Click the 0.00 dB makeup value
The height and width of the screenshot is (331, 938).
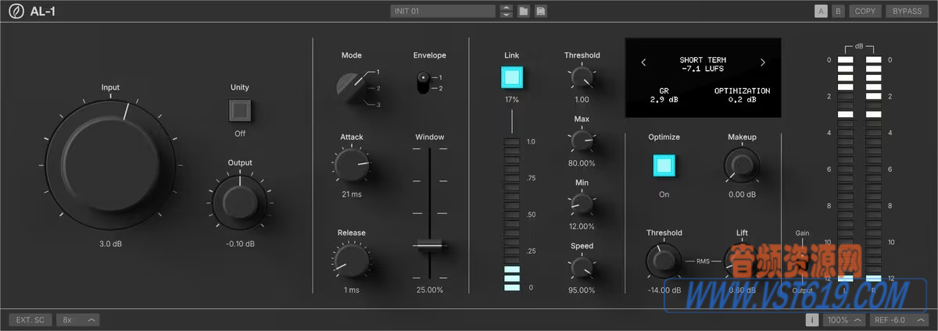click(742, 194)
